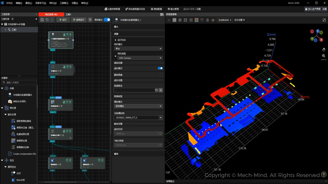This screenshot has width=328, height=184.
Task: Open workflow settings gear next to 连续运行
Action: pos(90,20)
